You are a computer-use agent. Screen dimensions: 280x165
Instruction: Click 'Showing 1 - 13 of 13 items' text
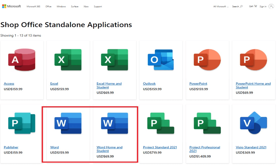pos(21,35)
